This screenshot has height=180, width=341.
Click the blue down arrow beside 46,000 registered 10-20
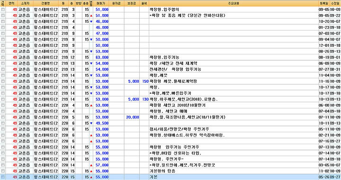click(91, 21)
